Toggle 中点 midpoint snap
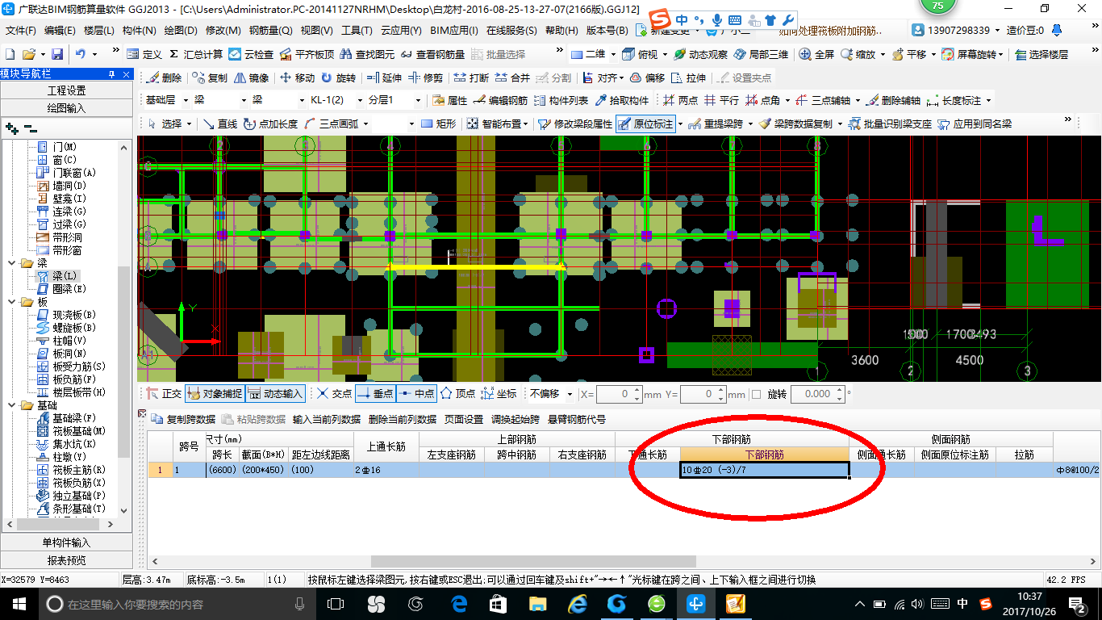This screenshot has height=620, width=1102. pos(417,394)
